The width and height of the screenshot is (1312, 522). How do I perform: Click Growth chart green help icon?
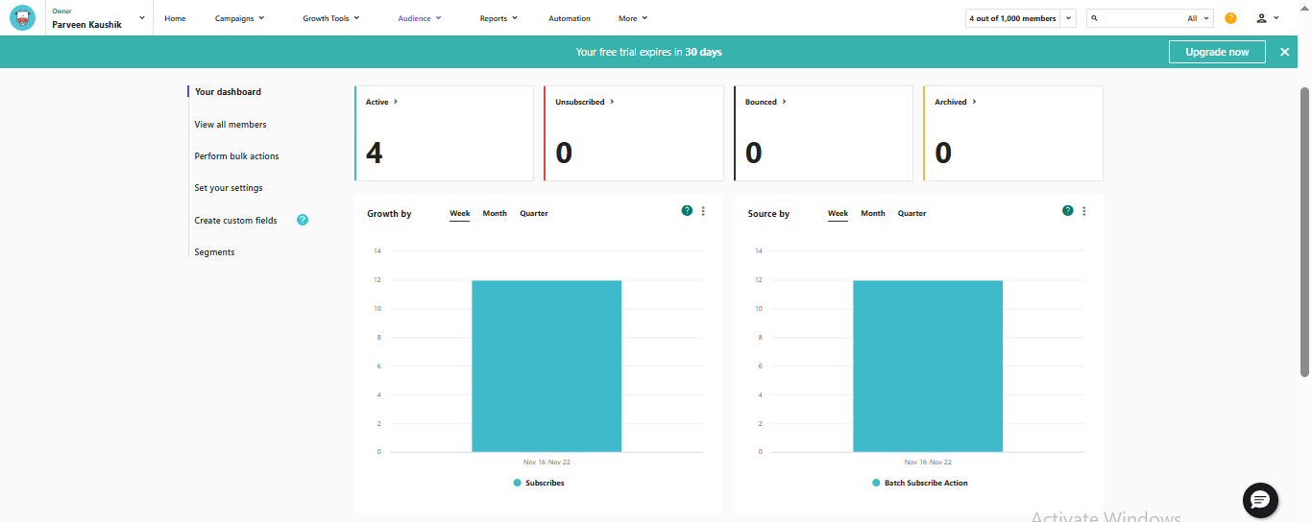[687, 211]
